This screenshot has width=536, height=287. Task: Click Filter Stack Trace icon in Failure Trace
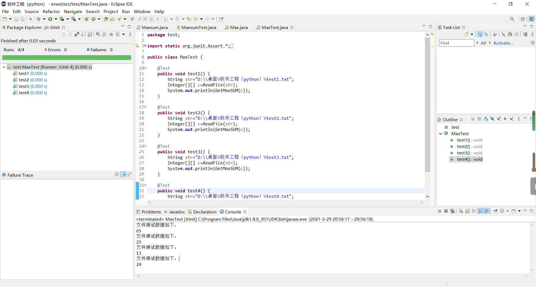(x=123, y=175)
